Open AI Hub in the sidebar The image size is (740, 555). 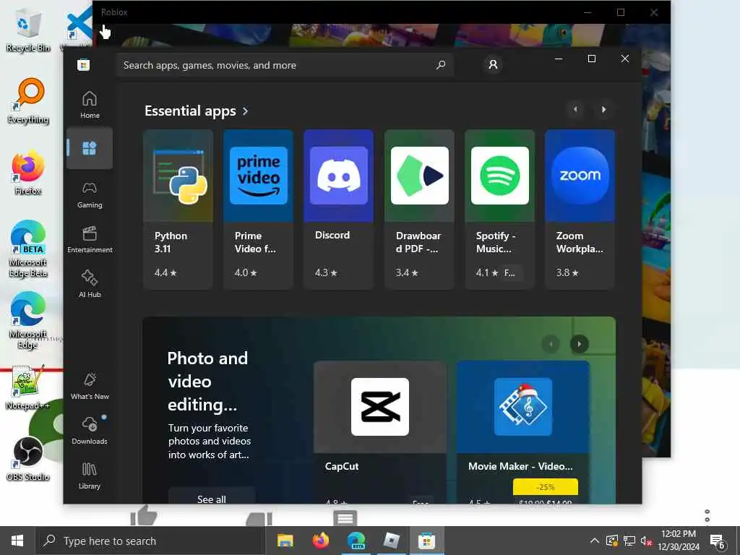click(x=90, y=283)
